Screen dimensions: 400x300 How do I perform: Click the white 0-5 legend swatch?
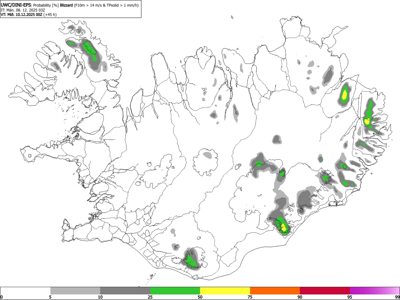click(x=25, y=291)
